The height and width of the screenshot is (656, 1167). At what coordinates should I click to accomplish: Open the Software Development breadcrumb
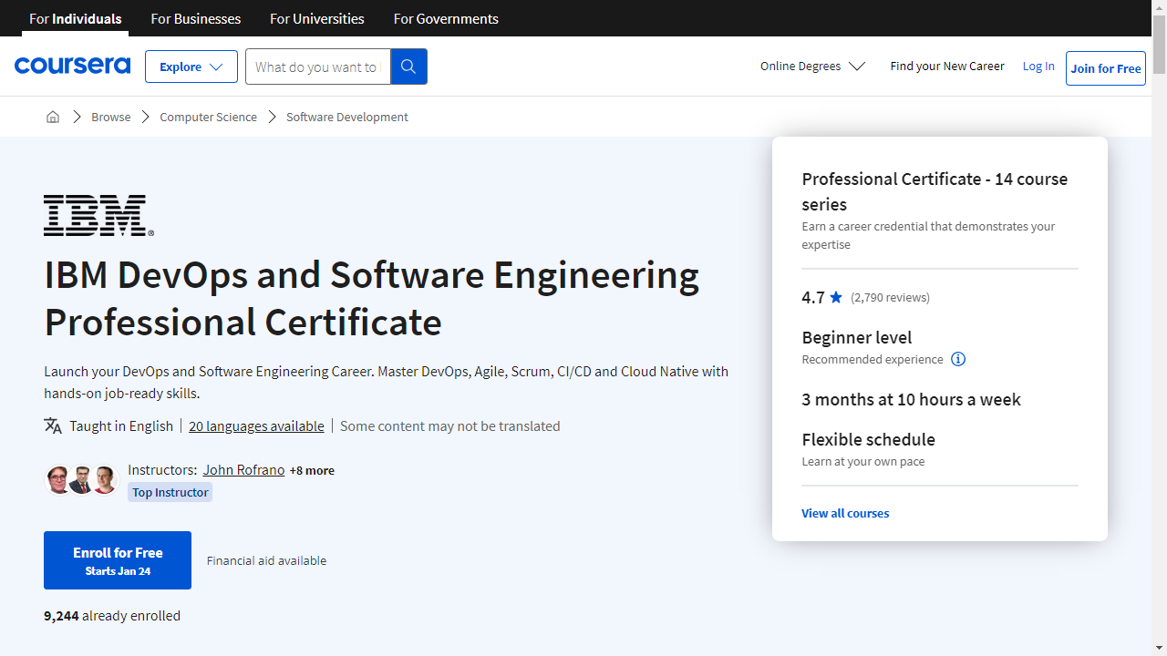[347, 117]
